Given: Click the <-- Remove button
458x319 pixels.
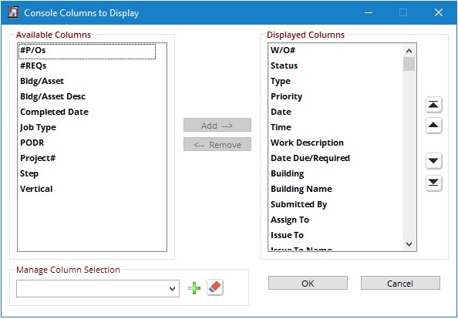Looking at the screenshot, I should 217,144.
